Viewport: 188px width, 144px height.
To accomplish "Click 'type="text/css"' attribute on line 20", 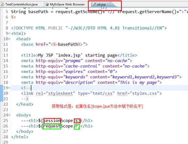I will (x=96, y=93).
